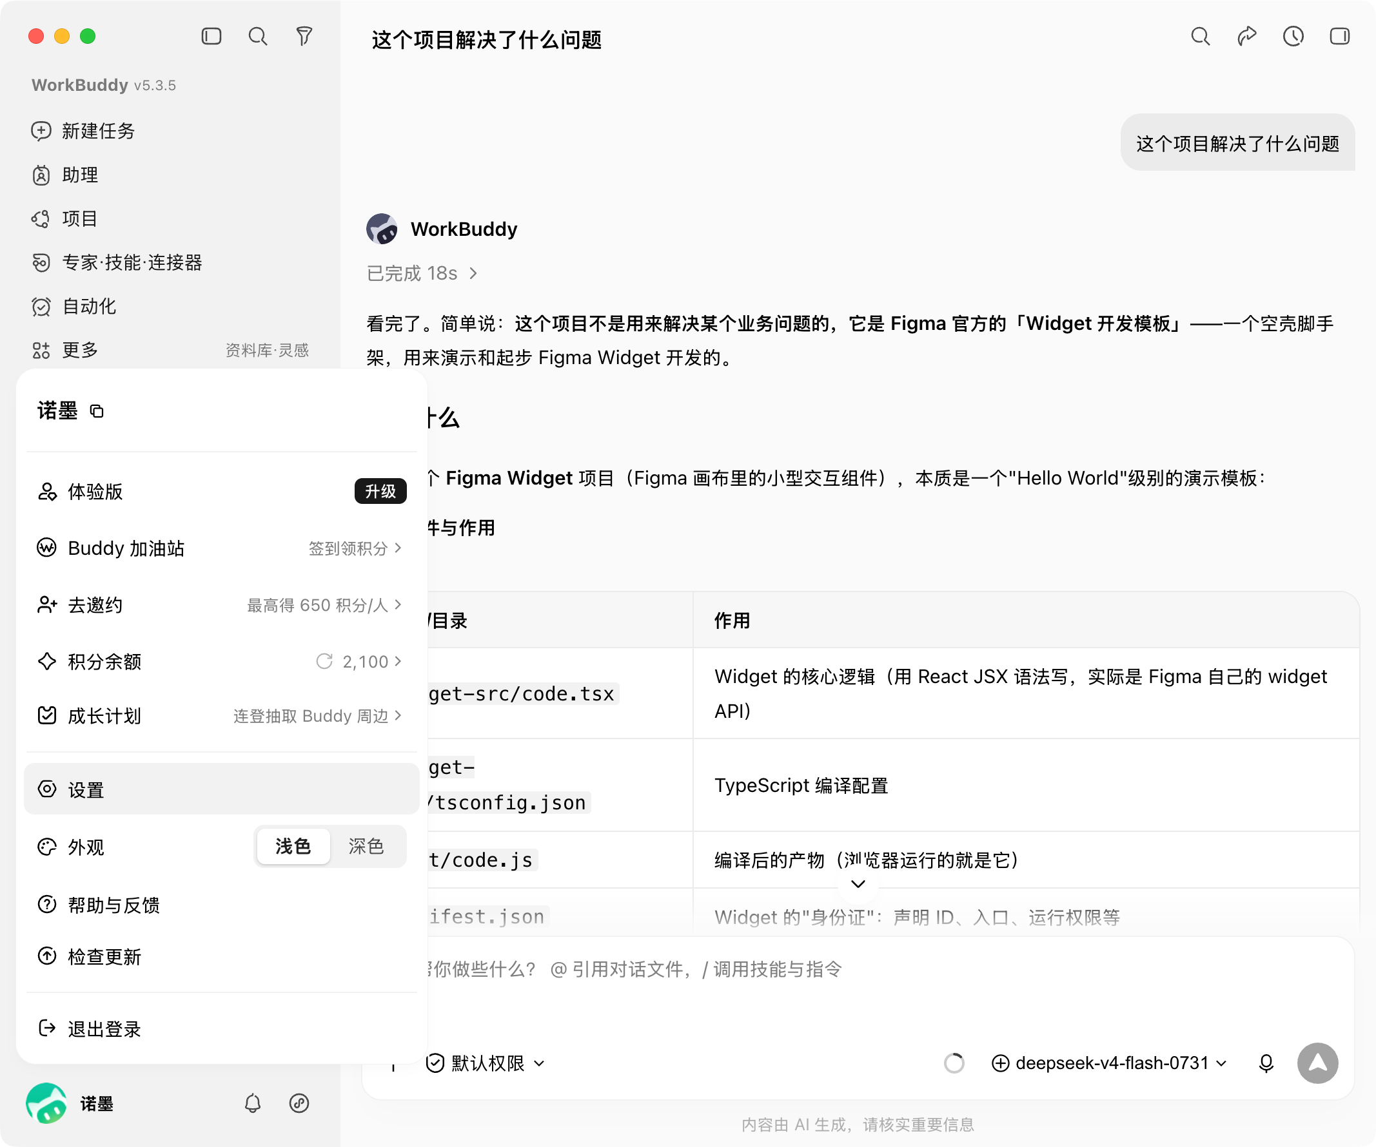
Task: Copy the username 诺墨 with copy icon
Action: pos(97,411)
